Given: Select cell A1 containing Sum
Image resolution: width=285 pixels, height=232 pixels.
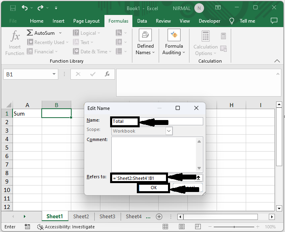Looking at the screenshot, I should coord(27,114).
